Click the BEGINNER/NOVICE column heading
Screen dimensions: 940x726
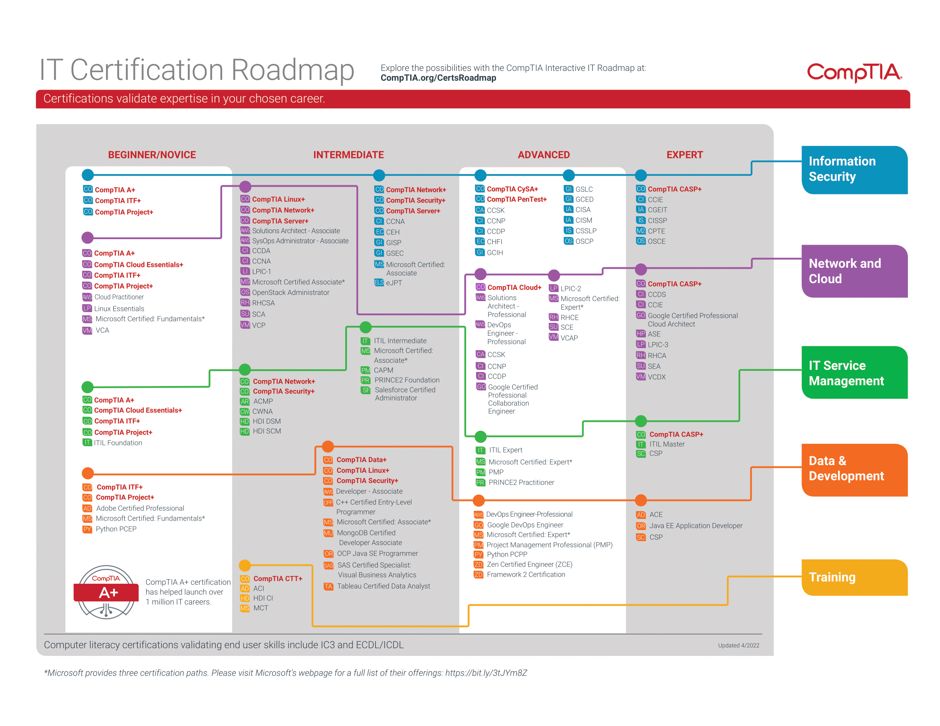tap(152, 155)
